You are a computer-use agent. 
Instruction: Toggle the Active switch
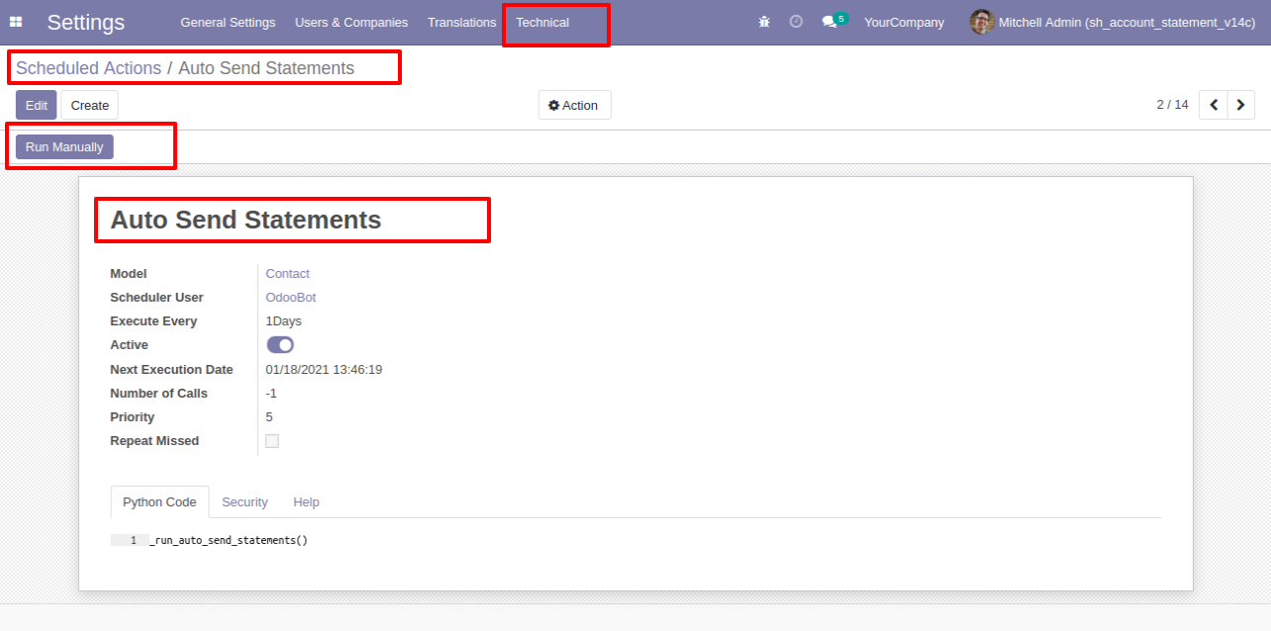tap(280, 345)
